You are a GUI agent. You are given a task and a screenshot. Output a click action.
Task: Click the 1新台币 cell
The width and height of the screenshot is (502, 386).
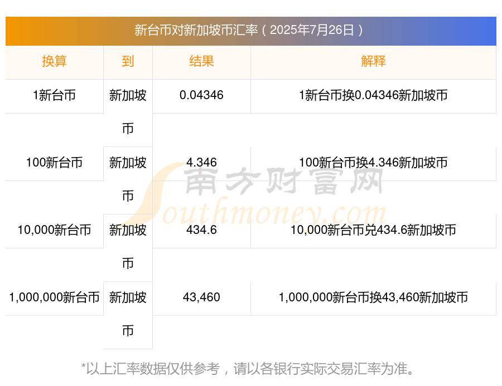pyautogui.click(x=54, y=95)
